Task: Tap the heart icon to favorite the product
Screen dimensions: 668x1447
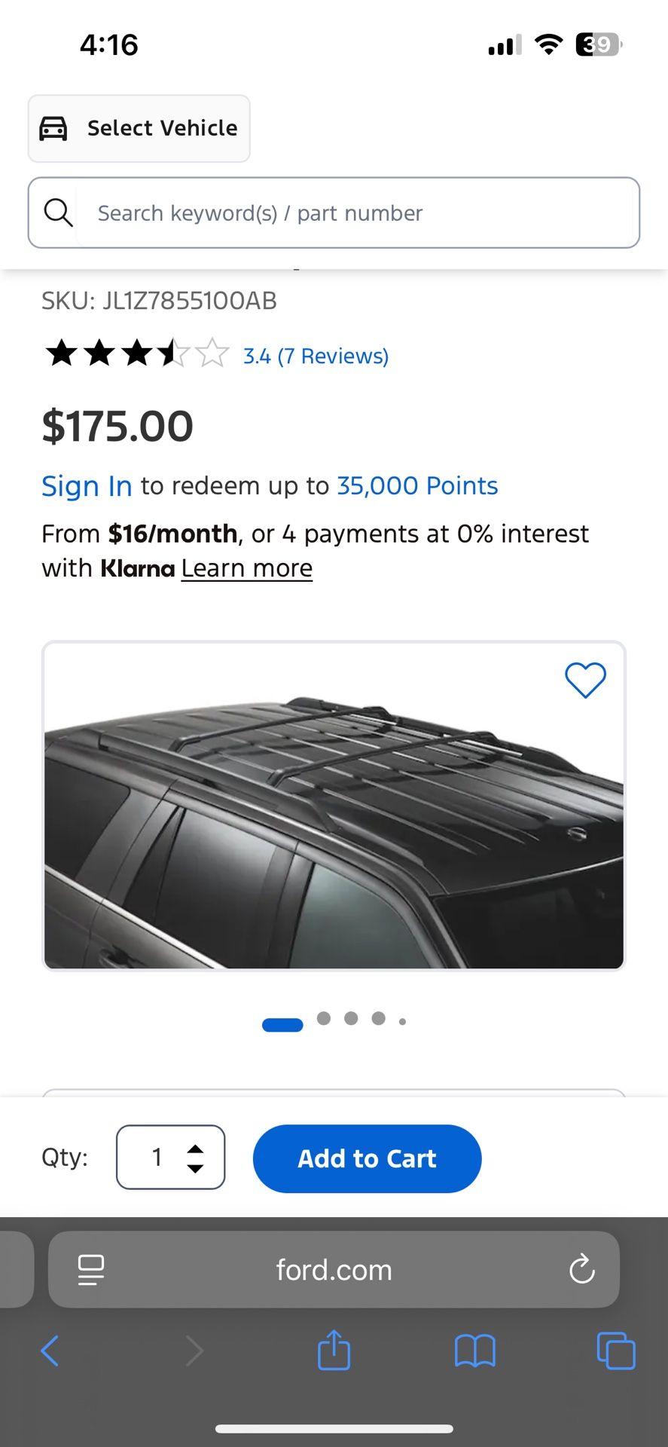Action: pos(585,680)
